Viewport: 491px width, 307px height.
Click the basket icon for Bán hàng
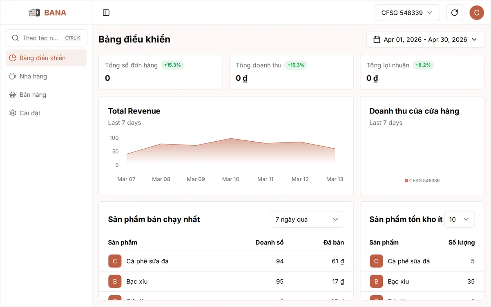(13, 95)
